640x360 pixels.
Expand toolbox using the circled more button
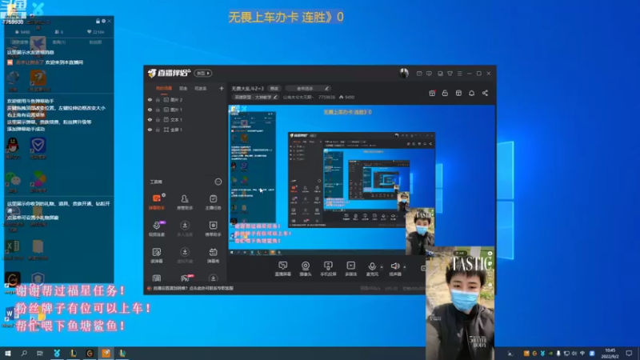tap(218, 182)
